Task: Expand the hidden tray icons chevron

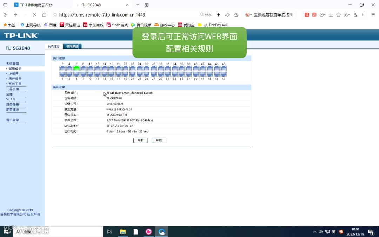Action: click(x=314, y=232)
